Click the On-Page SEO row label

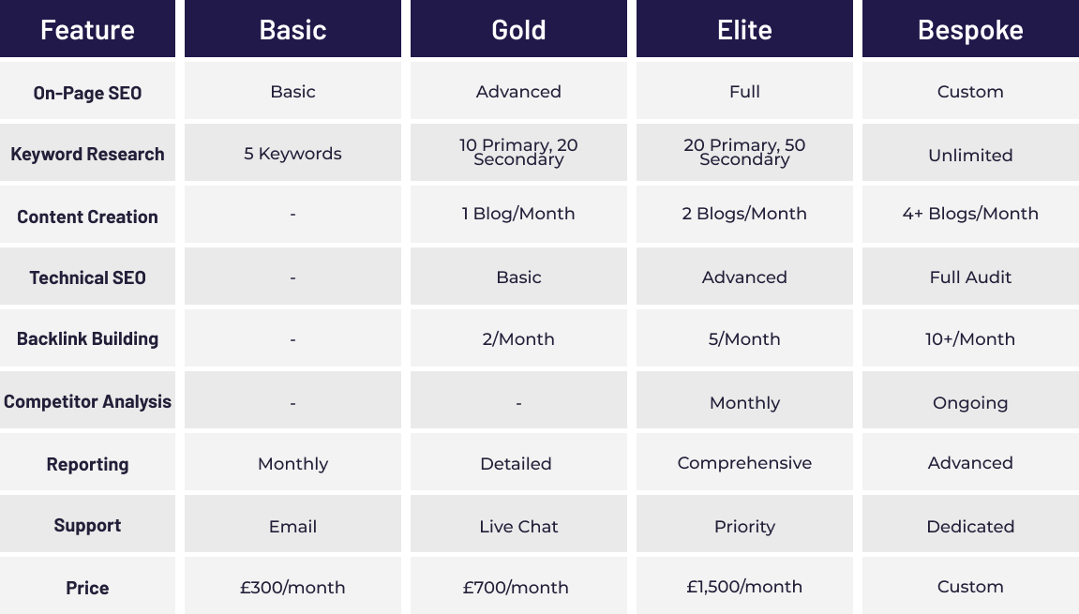(x=87, y=92)
